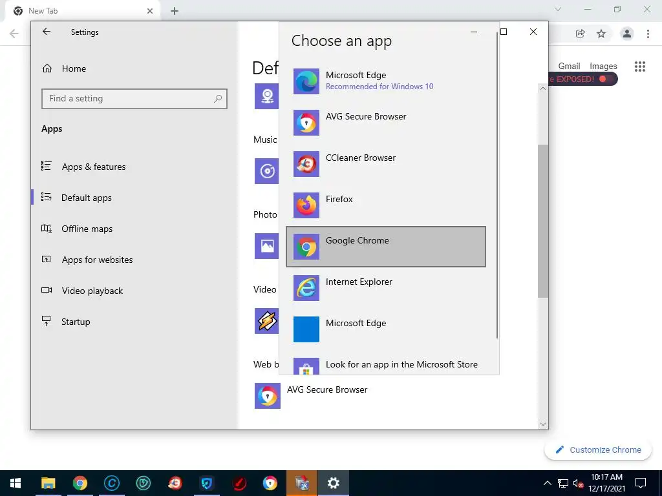
Task: Open Google Chrome from taskbar
Action: pos(80,483)
